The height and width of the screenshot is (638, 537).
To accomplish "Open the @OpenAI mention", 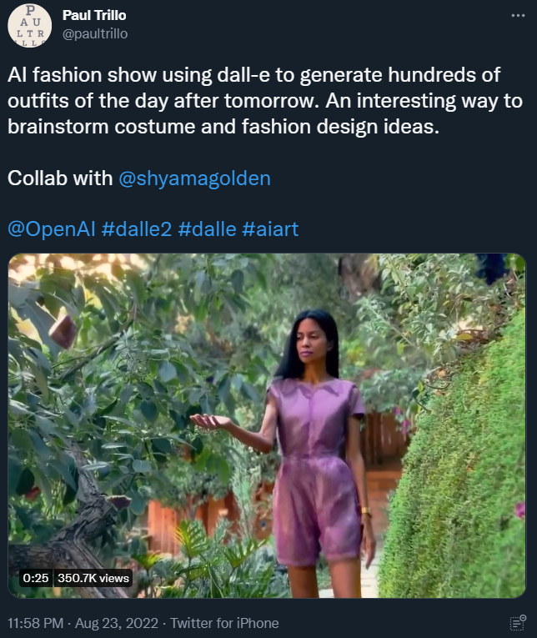I will coord(50,229).
